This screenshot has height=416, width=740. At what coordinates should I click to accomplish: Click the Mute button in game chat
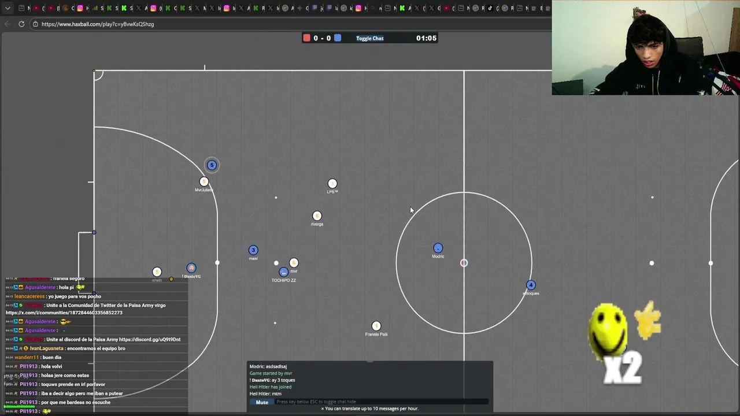pos(262,402)
